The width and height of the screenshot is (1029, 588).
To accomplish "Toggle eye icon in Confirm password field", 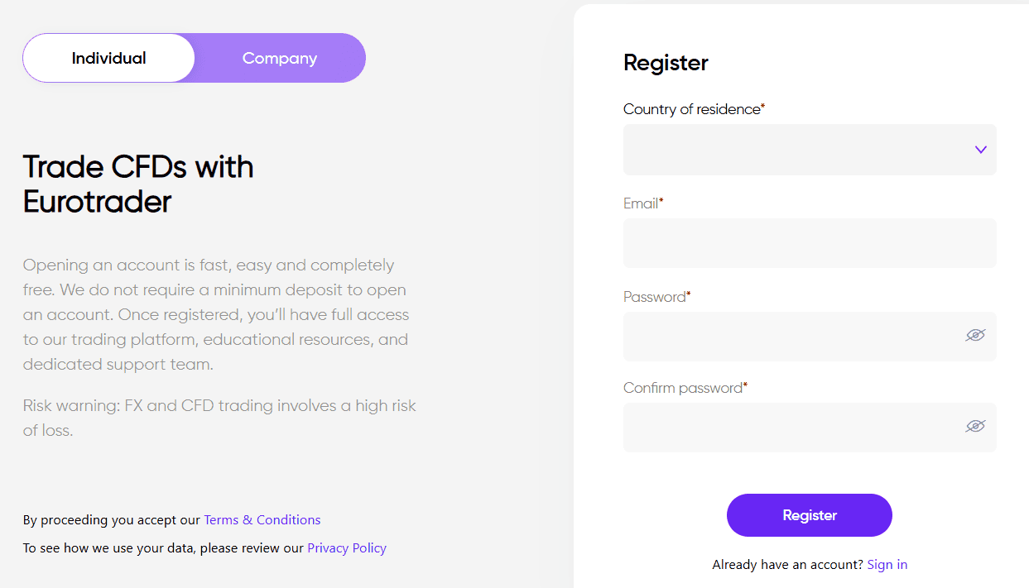I will (x=975, y=426).
